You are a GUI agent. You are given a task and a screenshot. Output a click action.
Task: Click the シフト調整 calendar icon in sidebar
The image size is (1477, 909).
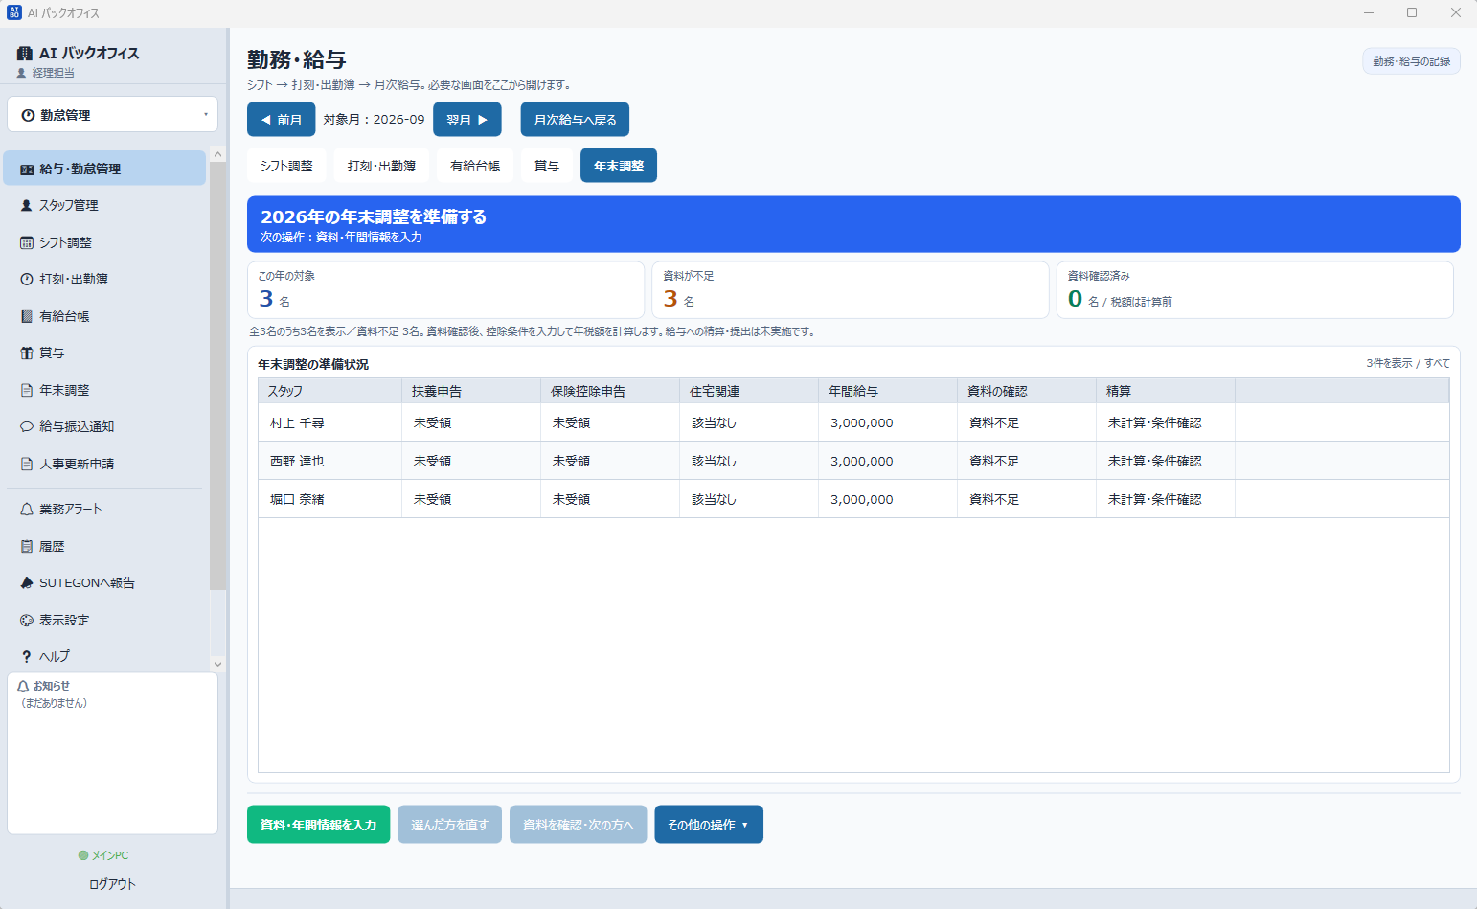[x=27, y=243]
